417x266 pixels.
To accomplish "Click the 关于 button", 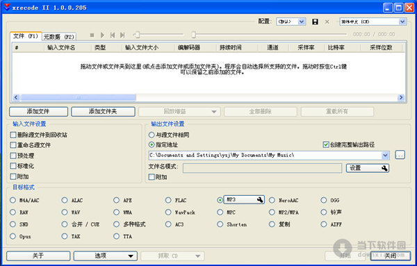I will pos(38,256).
